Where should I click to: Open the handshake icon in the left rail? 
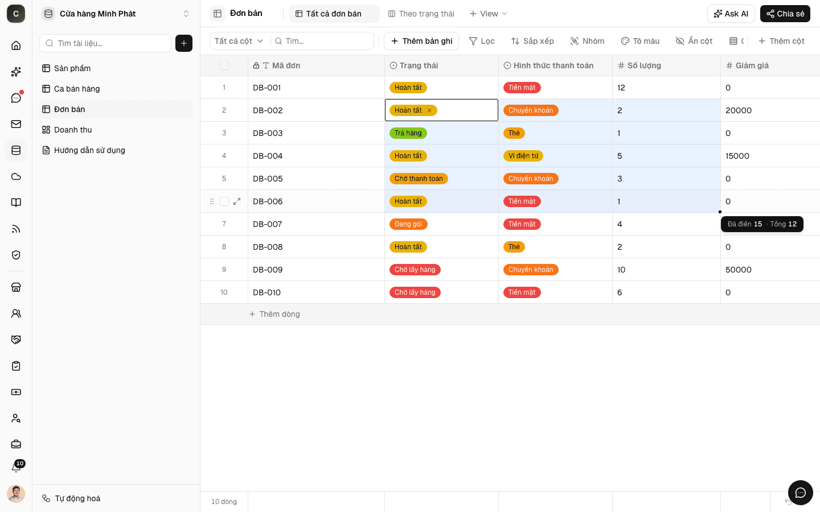click(x=16, y=340)
